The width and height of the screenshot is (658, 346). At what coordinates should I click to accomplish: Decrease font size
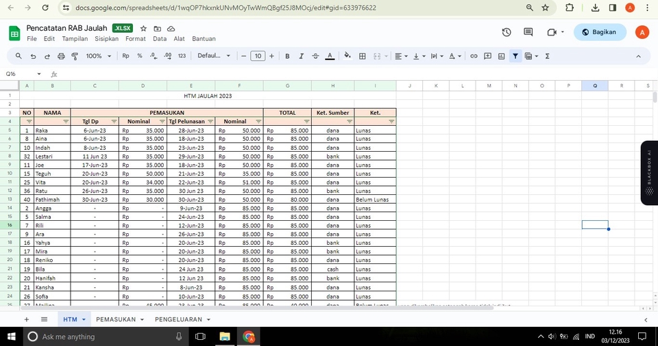coord(243,56)
